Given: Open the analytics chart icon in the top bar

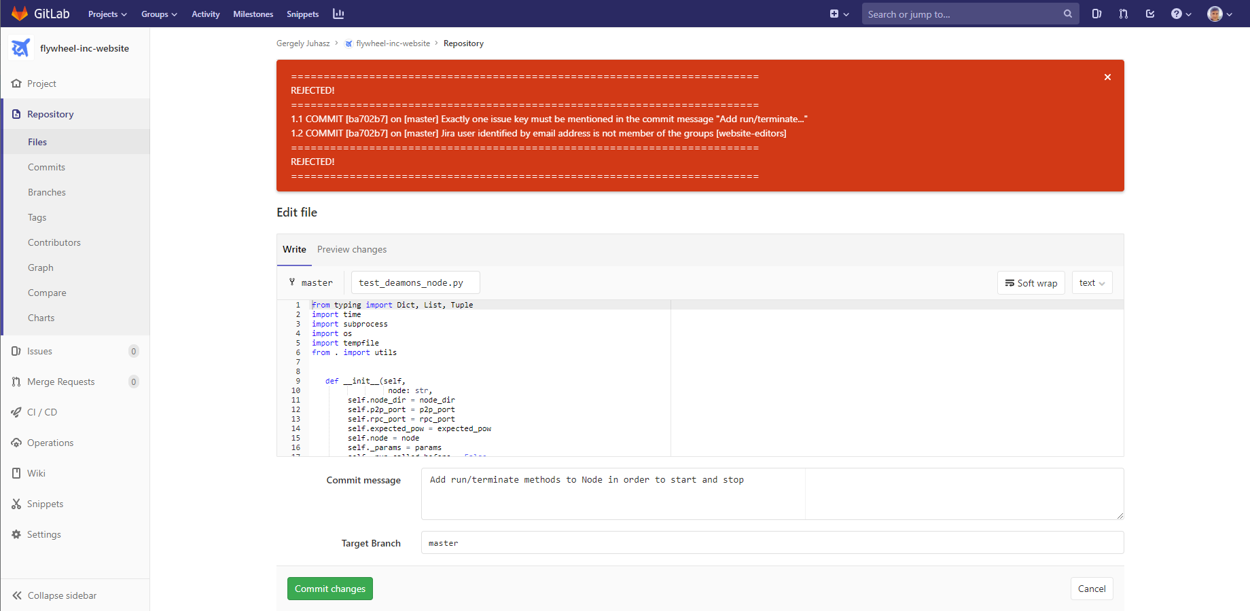Looking at the screenshot, I should 338,14.
